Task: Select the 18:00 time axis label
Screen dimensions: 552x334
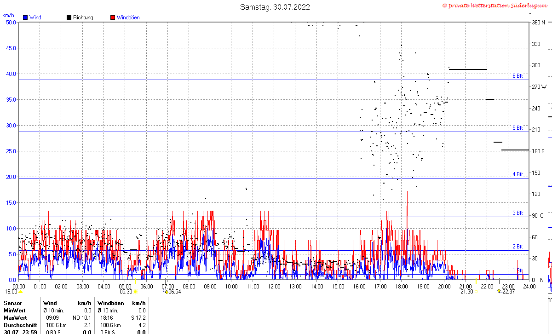Action: tap(402, 286)
